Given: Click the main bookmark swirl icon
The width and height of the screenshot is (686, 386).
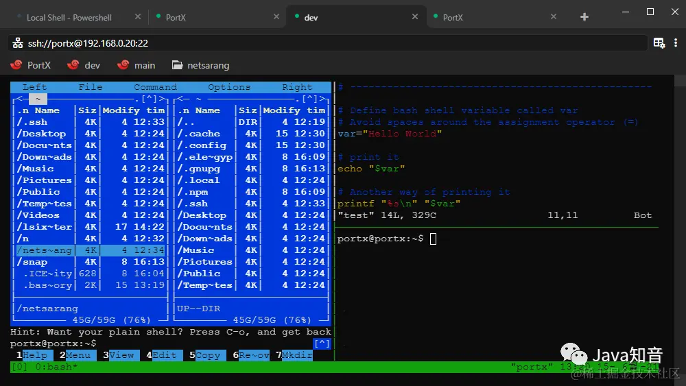Looking at the screenshot, I should [123, 64].
